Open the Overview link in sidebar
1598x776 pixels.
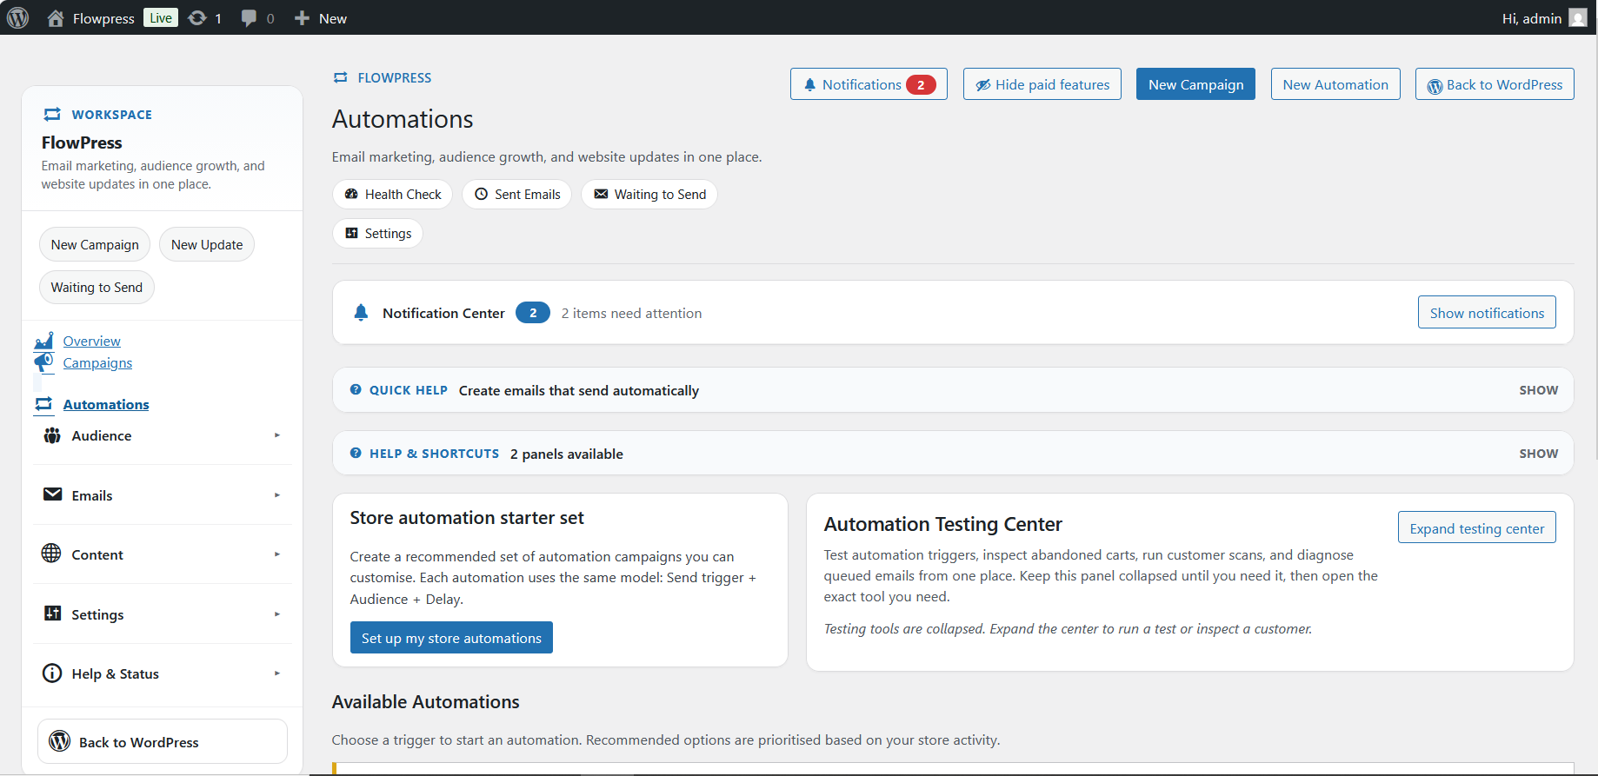[x=91, y=341]
